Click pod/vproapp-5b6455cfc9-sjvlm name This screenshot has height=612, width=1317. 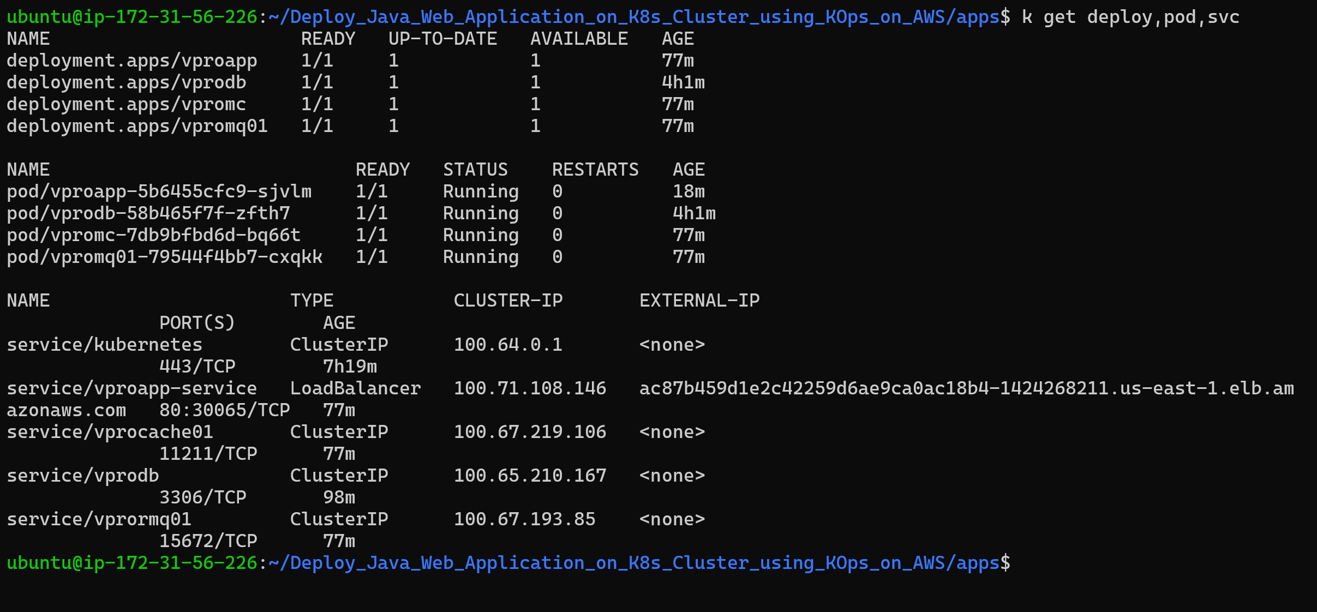(159, 191)
